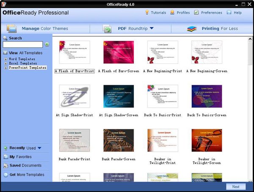Image resolution: width=254 pixels, height=192 pixels.
Task: Select PowerPoint Templates in the tree
Action: (28, 68)
